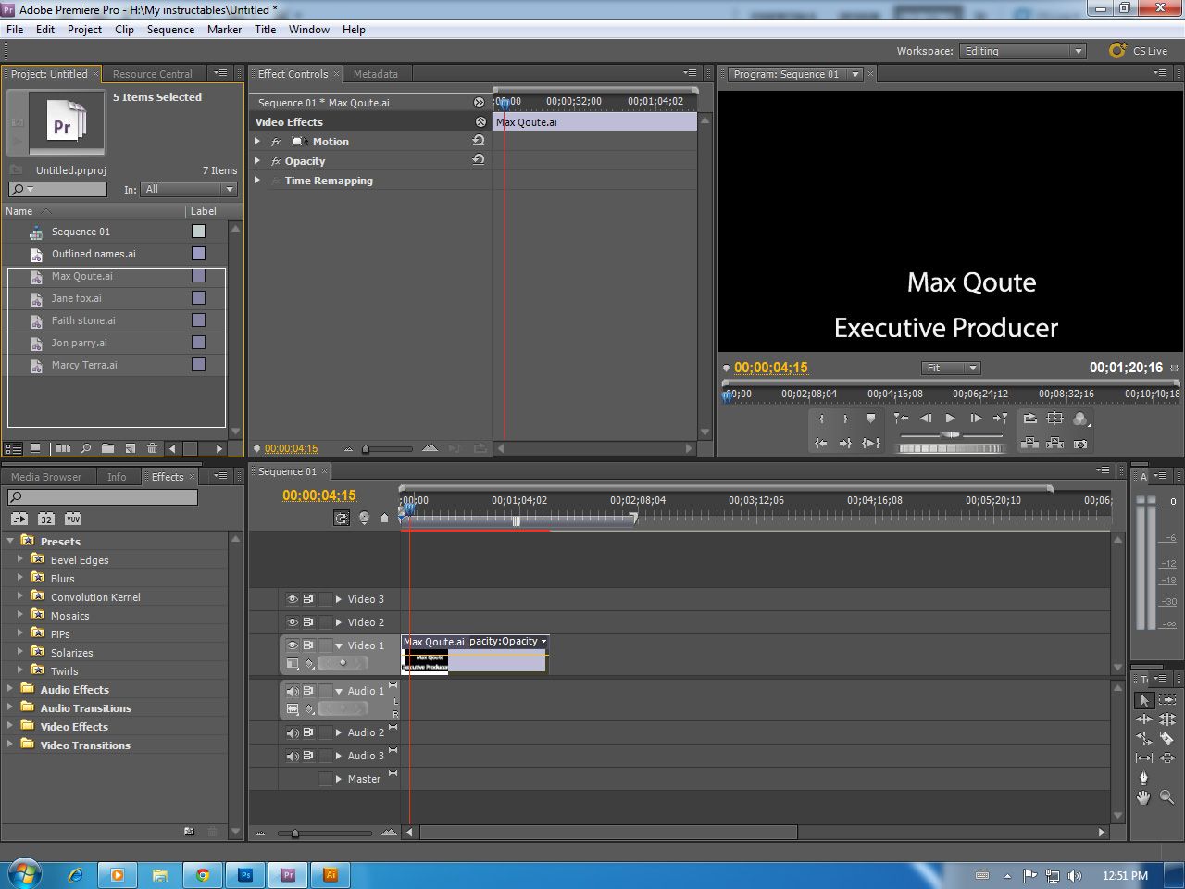Open the Workspace Editing dropdown
Screen dimensions: 1185x889
[1022, 51]
